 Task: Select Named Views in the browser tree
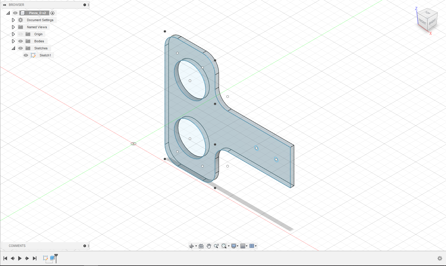coord(37,27)
